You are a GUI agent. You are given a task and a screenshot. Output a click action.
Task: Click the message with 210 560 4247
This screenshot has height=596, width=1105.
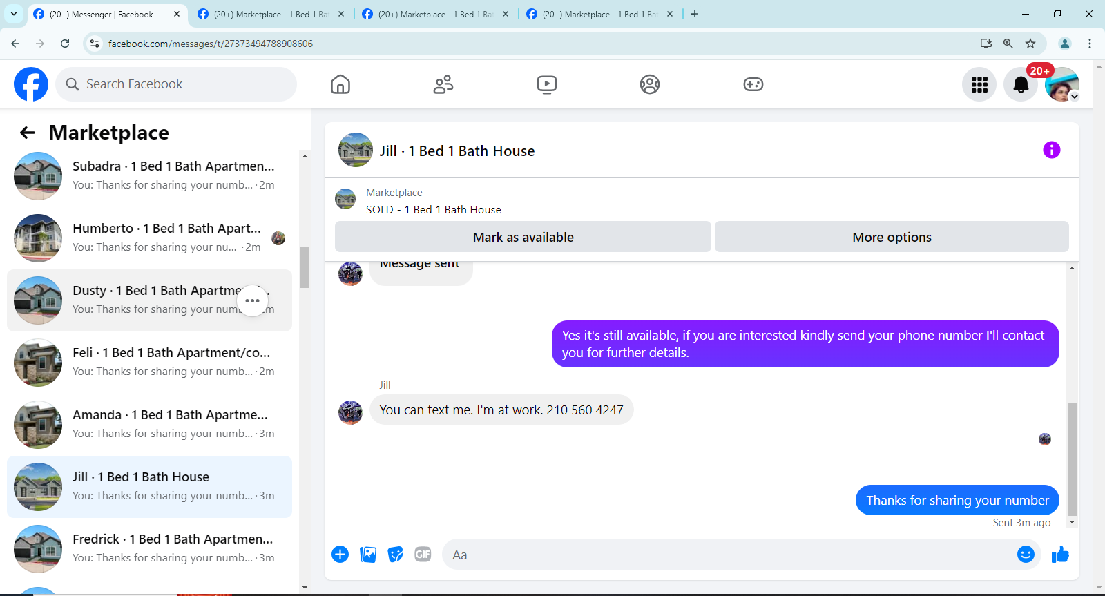coord(501,410)
